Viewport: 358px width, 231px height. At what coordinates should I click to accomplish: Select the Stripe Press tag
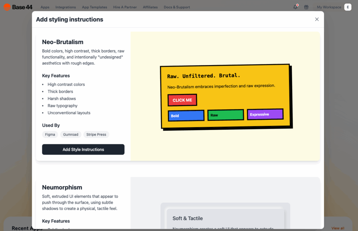tap(96, 135)
